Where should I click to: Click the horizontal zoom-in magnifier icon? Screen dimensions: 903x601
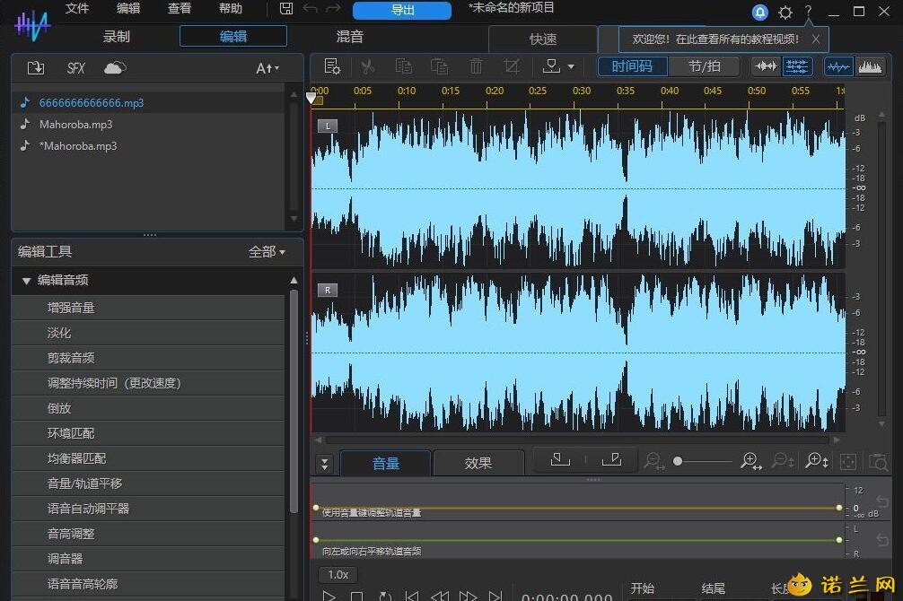pos(750,461)
